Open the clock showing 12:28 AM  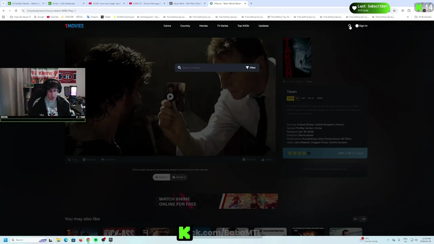pos(426,240)
